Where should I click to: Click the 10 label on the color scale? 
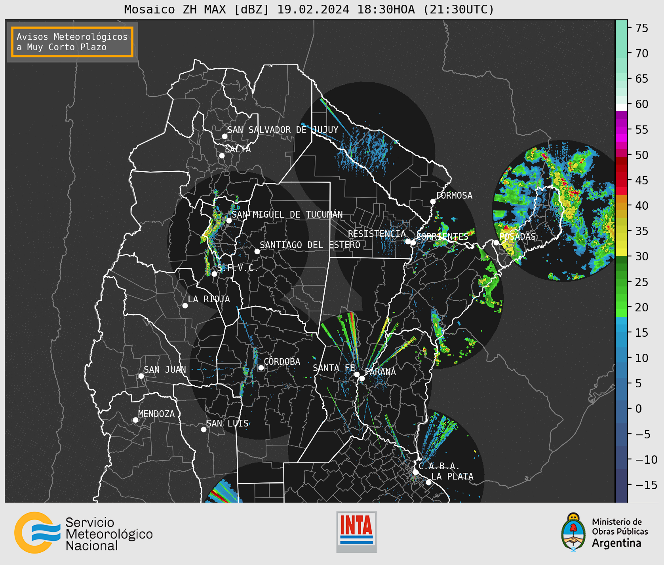642,358
